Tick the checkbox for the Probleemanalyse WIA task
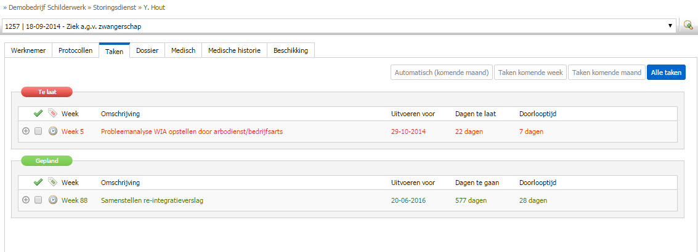This screenshot has width=698, height=252. (x=38, y=132)
